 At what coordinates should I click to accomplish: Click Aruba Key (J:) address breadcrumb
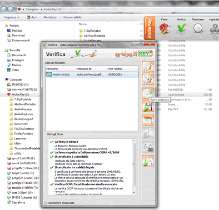(x=52, y=10)
